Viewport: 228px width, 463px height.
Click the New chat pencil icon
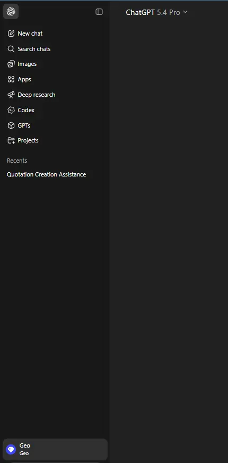pos(11,33)
